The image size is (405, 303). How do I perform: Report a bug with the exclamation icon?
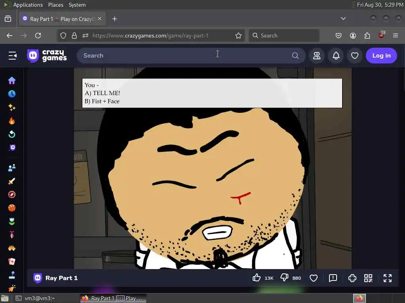(333, 278)
